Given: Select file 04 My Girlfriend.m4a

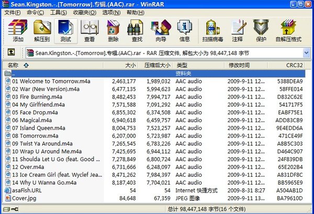Looking at the screenshot, I should pos(38,104).
